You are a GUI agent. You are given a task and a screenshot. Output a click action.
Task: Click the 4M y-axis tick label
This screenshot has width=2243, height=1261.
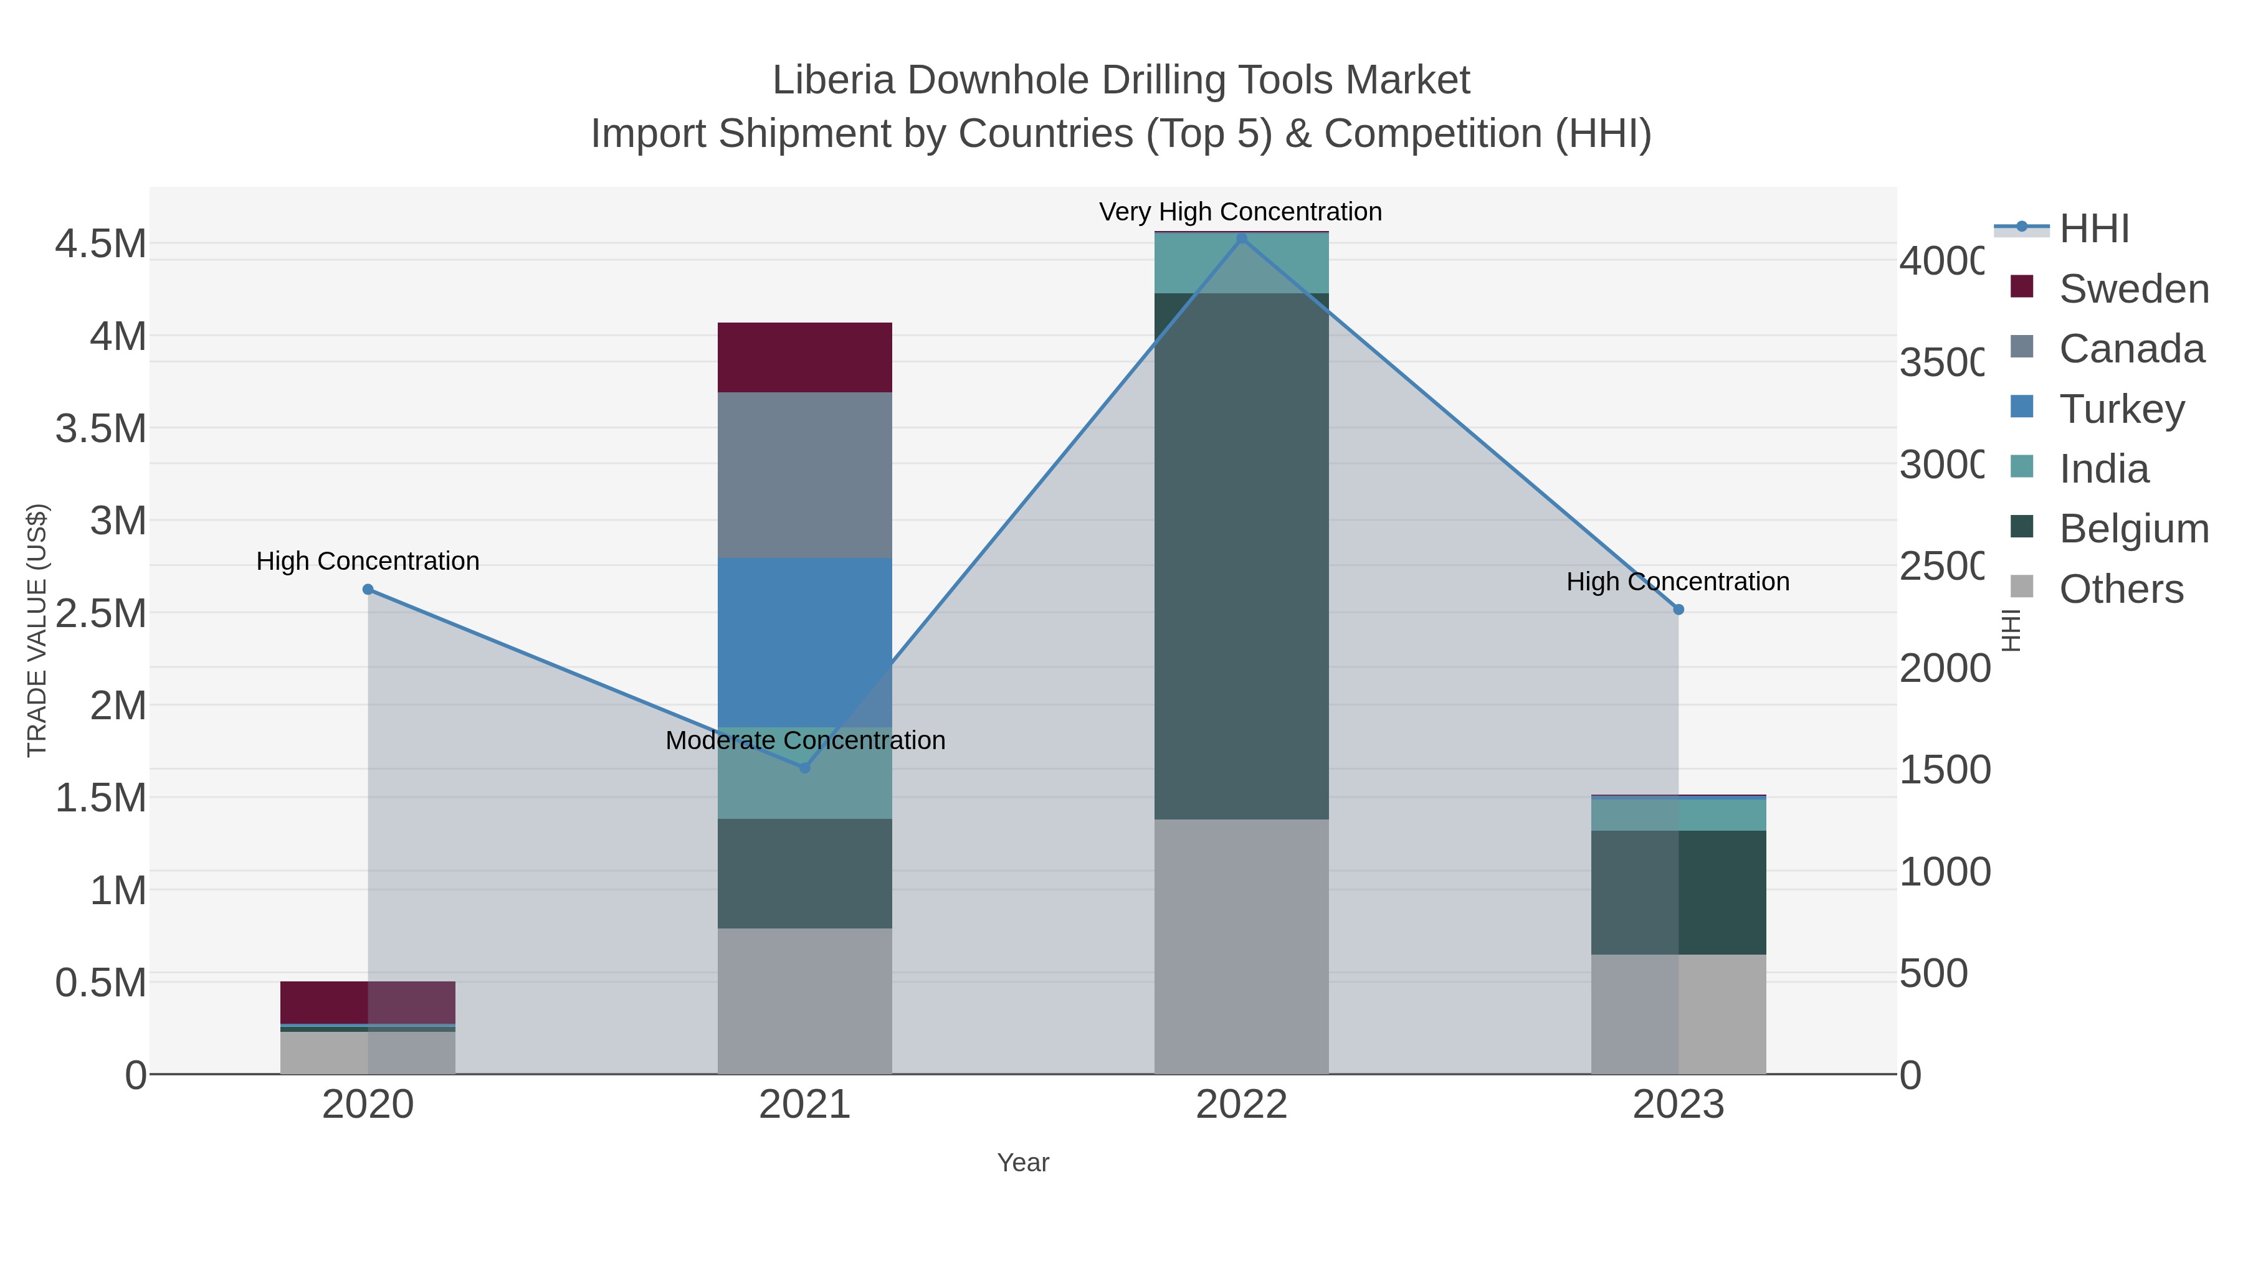(118, 336)
